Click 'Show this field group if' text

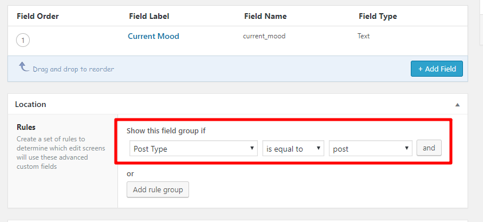coord(166,130)
